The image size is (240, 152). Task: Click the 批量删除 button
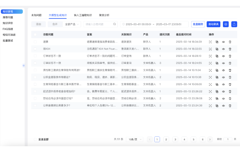click(x=198, y=24)
